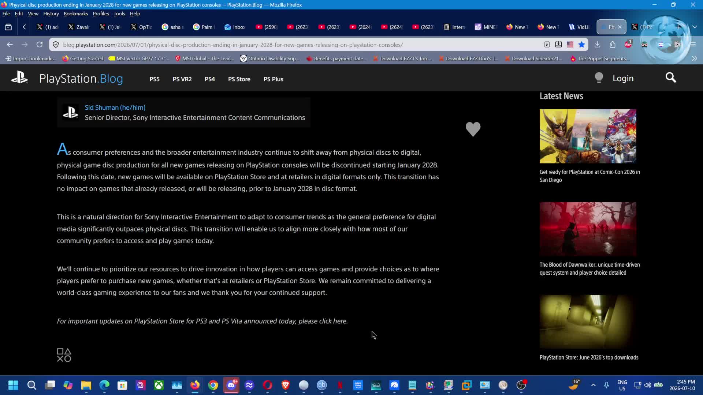Viewport: 703px width, 395px height.
Task: Open the PS Plus navigation link
Action: coord(274,79)
